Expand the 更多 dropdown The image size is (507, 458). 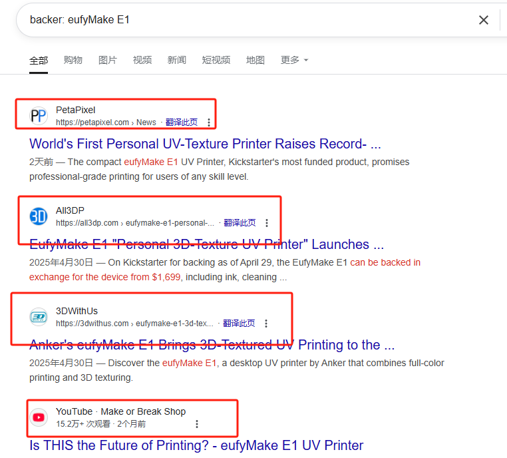(294, 60)
